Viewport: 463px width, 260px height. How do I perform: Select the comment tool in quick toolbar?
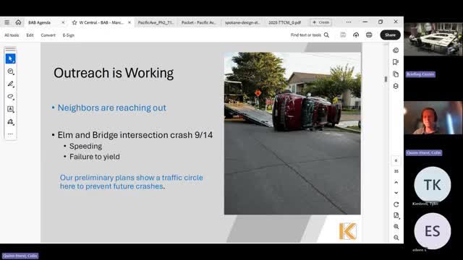(11, 71)
